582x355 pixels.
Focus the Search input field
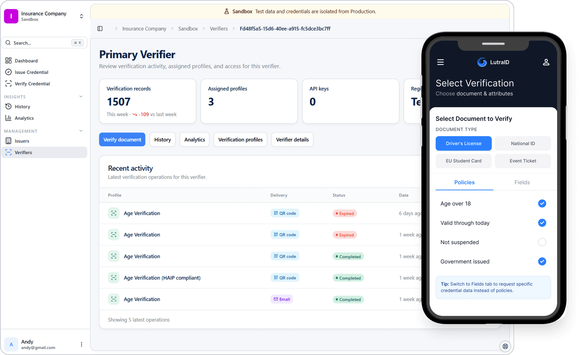(x=44, y=43)
